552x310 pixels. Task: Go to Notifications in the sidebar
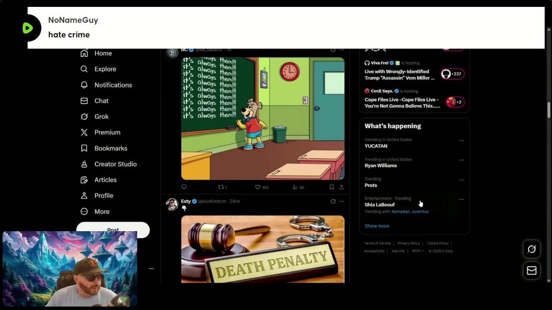106,85
